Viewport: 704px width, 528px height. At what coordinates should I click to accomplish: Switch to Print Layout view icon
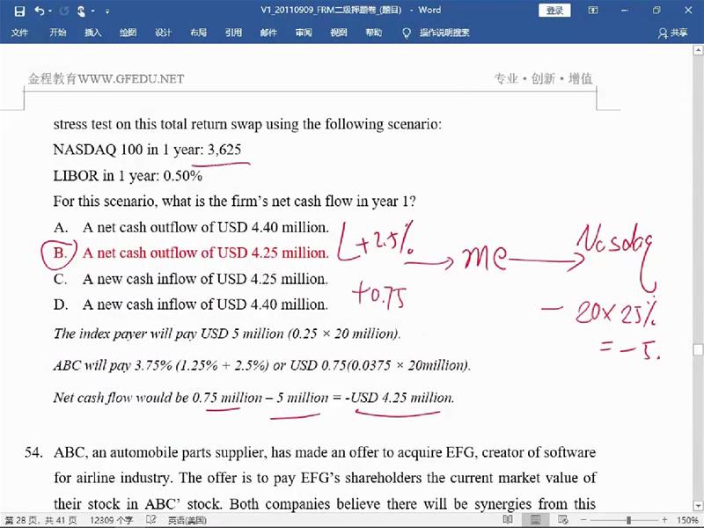coord(535,520)
